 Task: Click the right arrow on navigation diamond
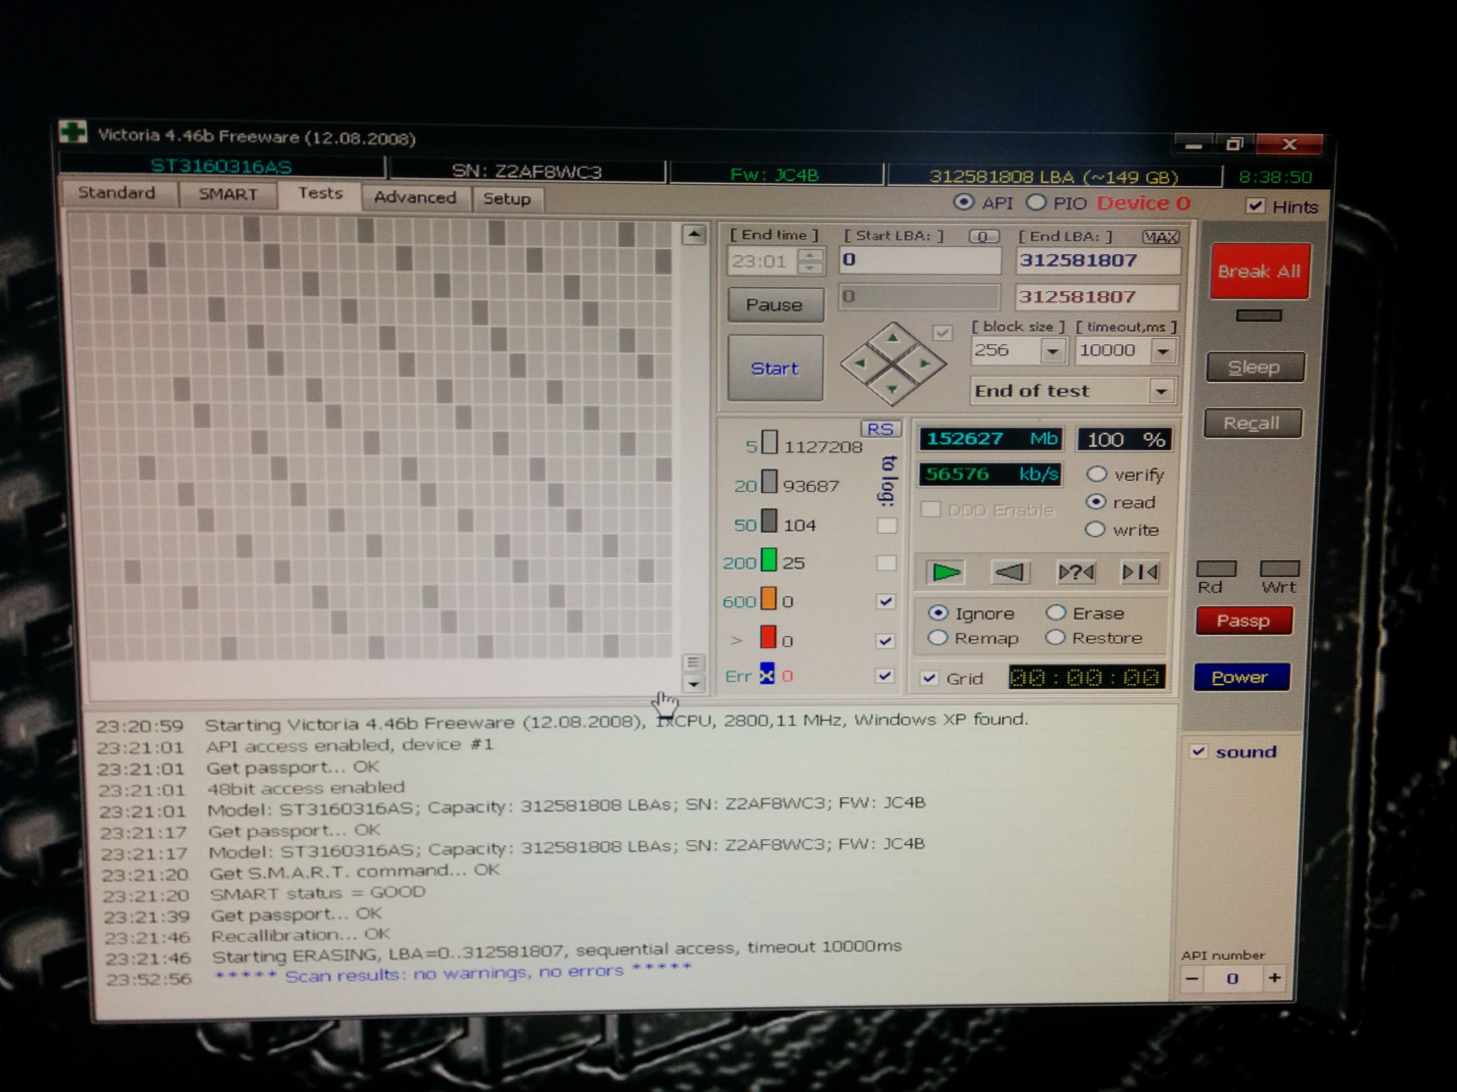(924, 364)
